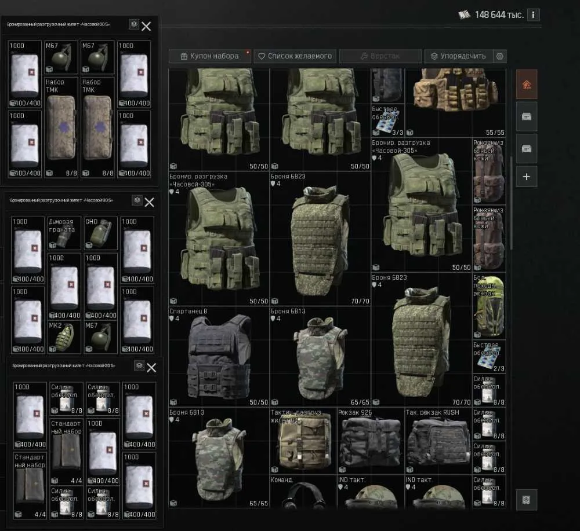
Task: Click the stack icon in the GHO grenade panel
Action: point(137,200)
